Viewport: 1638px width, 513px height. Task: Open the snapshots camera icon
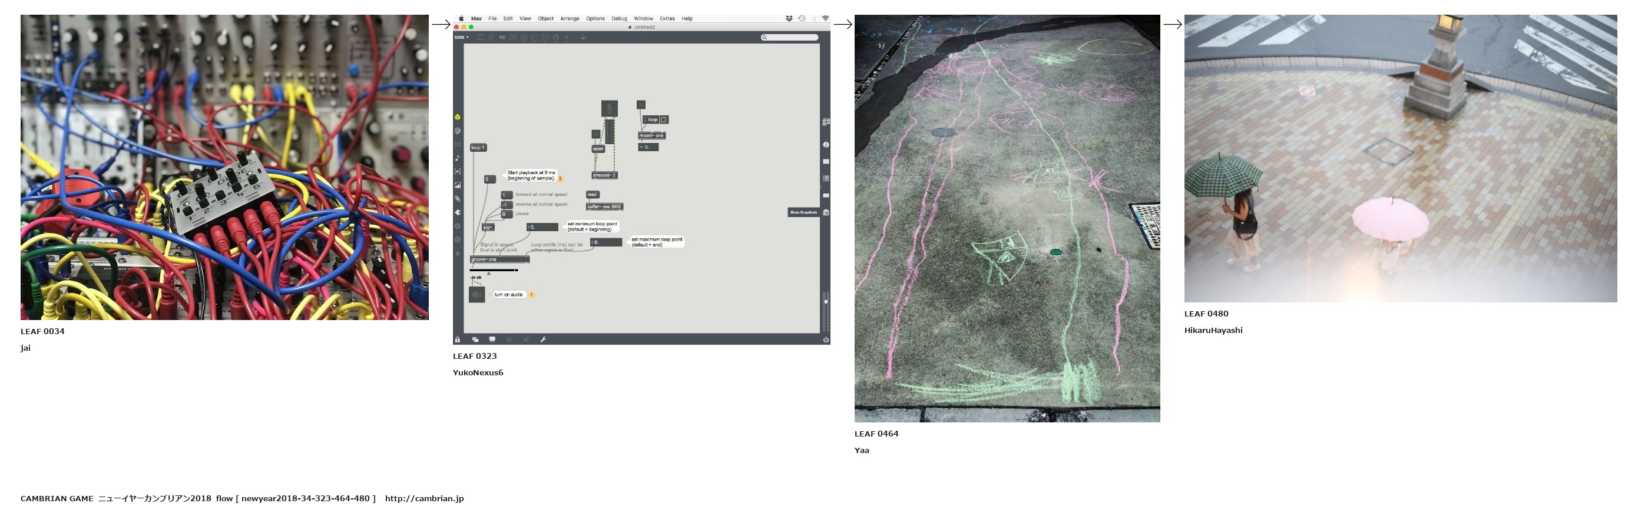[x=825, y=213]
